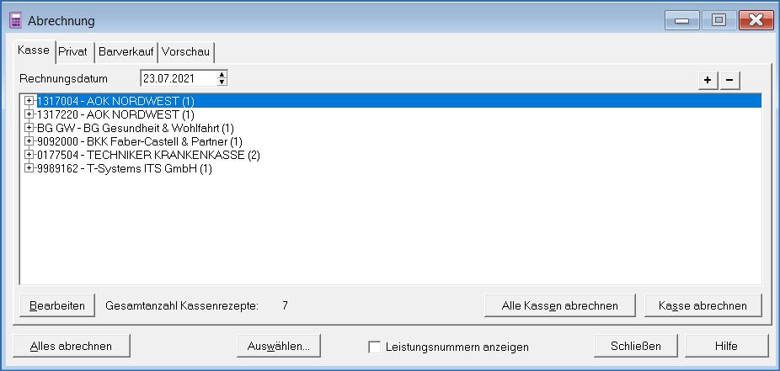Expand the TECHNIKER KRANKENKASSE node

pos(29,155)
